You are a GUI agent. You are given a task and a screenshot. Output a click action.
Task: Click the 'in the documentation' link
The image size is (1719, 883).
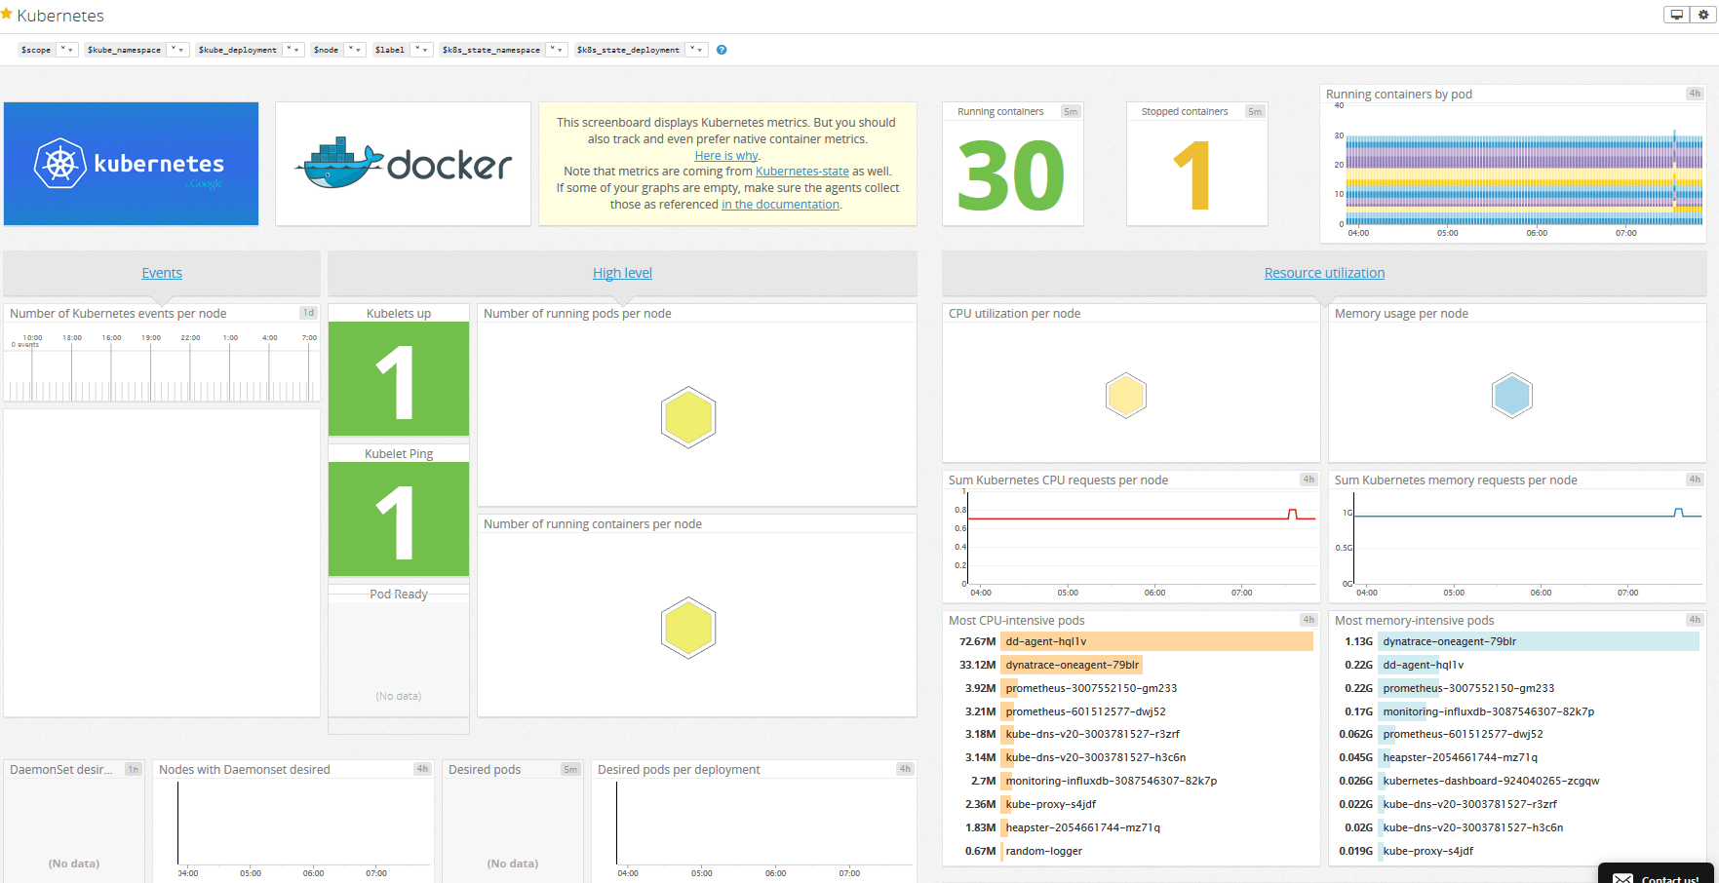[x=780, y=204]
